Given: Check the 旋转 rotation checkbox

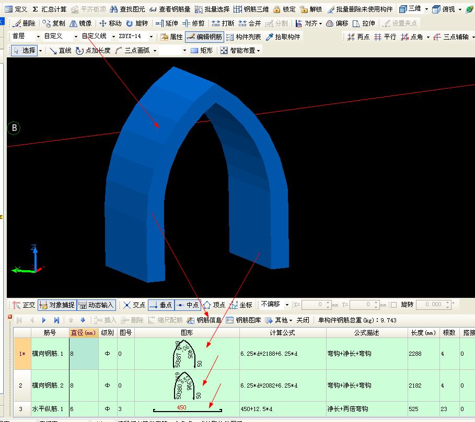Looking at the screenshot, I should pyautogui.click(x=394, y=305).
